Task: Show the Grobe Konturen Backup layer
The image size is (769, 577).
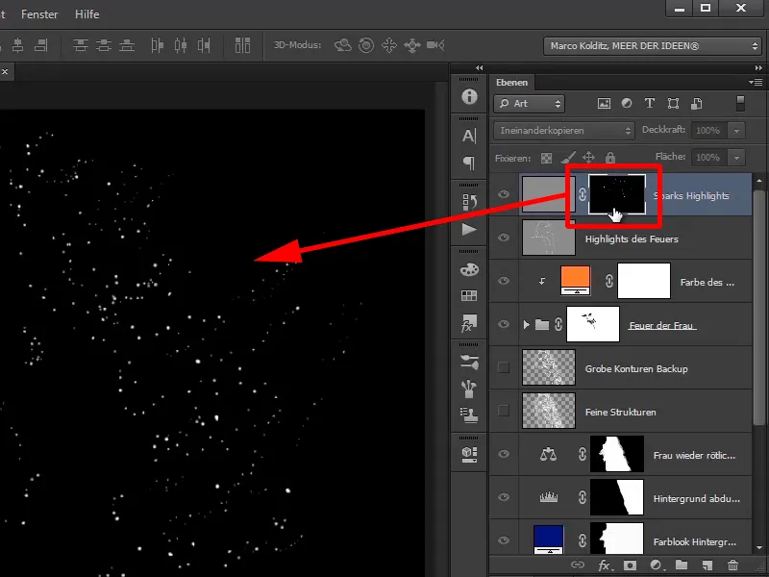Action: [503, 367]
